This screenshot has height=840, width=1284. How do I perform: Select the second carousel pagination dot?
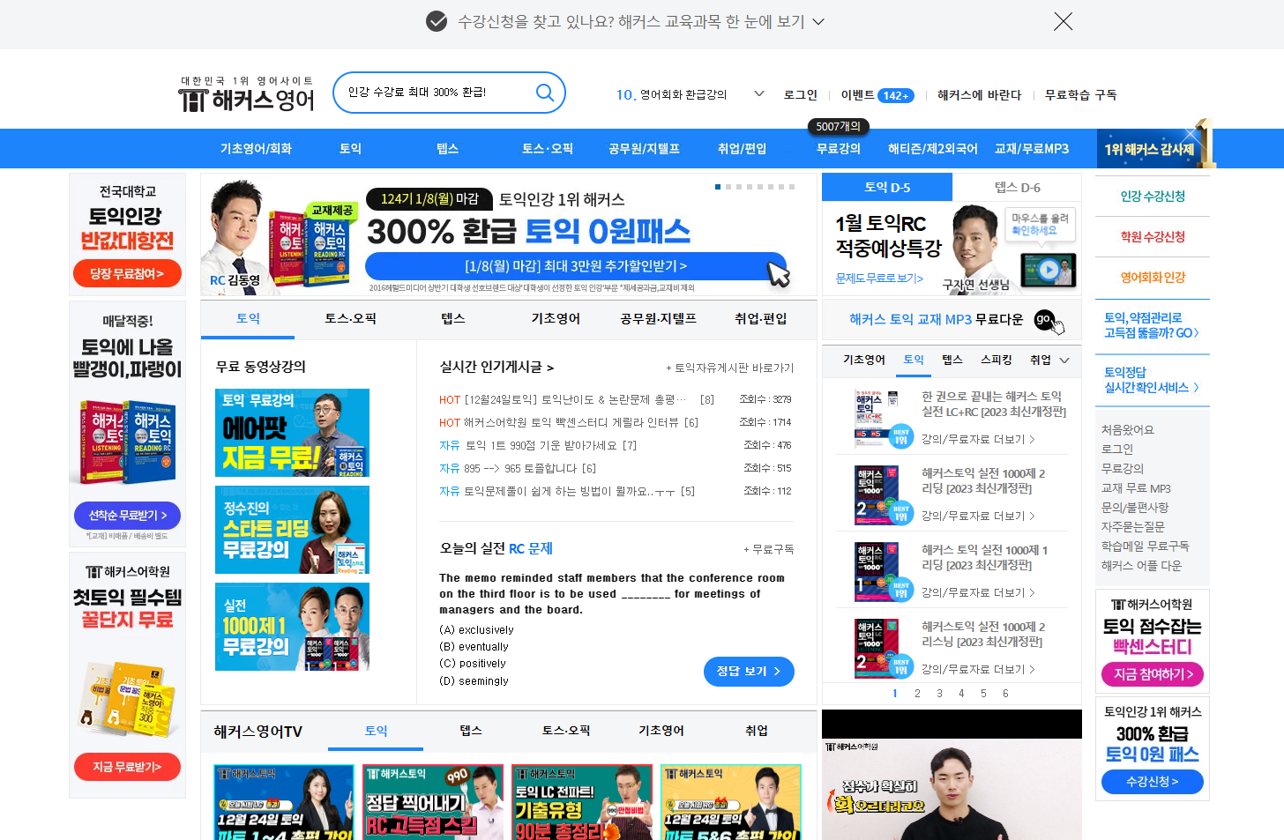(x=728, y=187)
